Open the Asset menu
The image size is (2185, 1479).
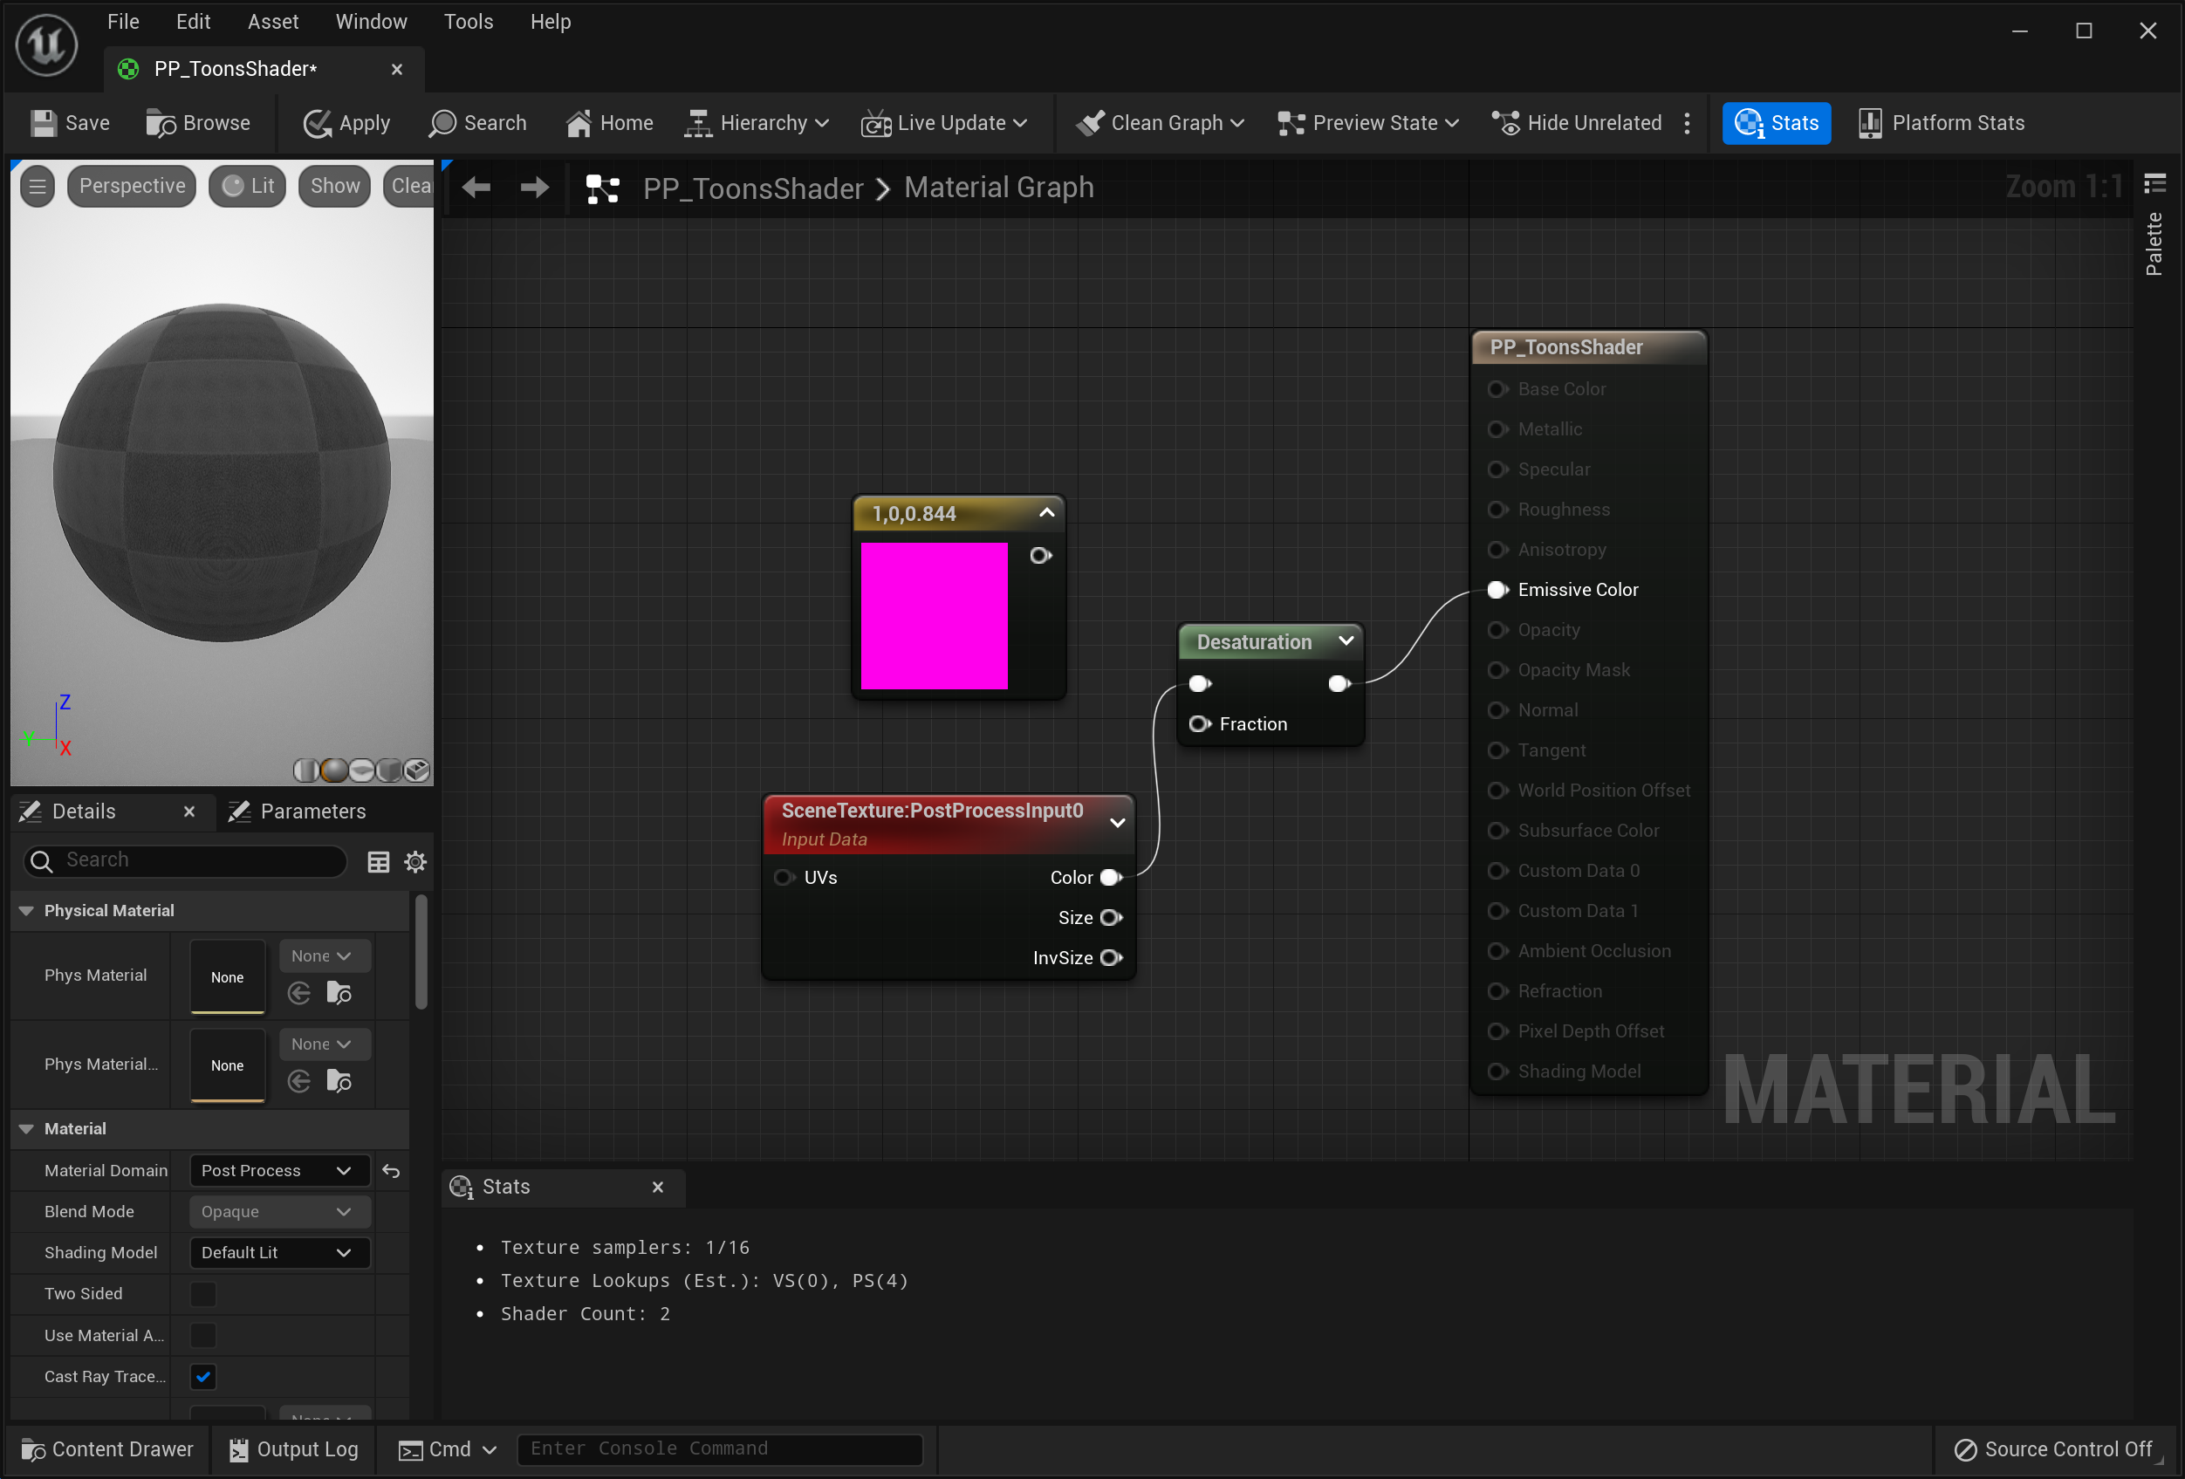tap(272, 22)
